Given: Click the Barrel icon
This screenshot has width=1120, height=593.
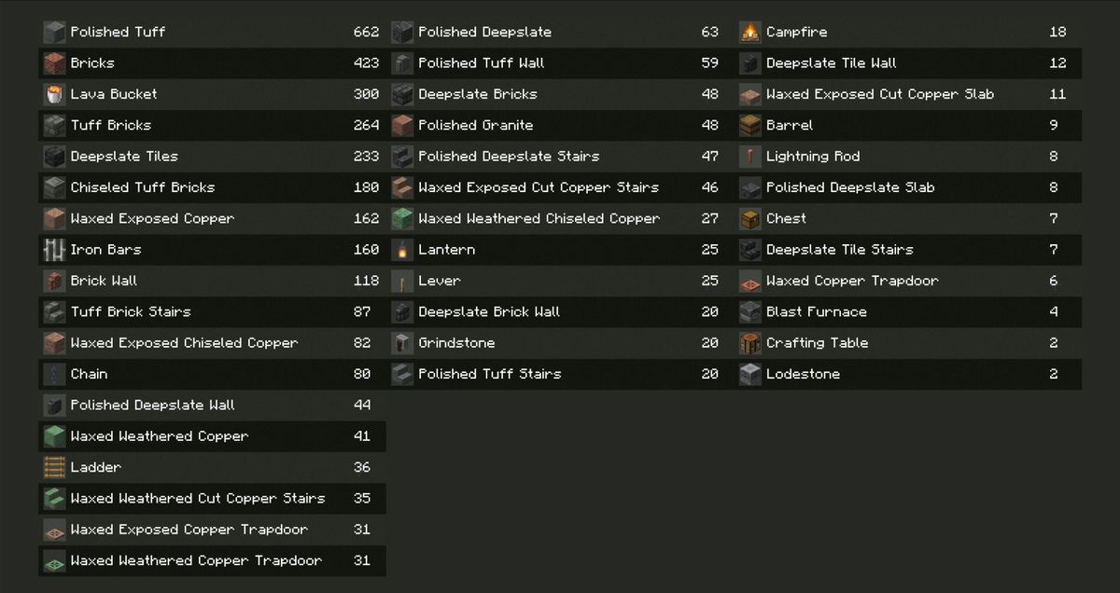Looking at the screenshot, I should pyautogui.click(x=750, y=125).
